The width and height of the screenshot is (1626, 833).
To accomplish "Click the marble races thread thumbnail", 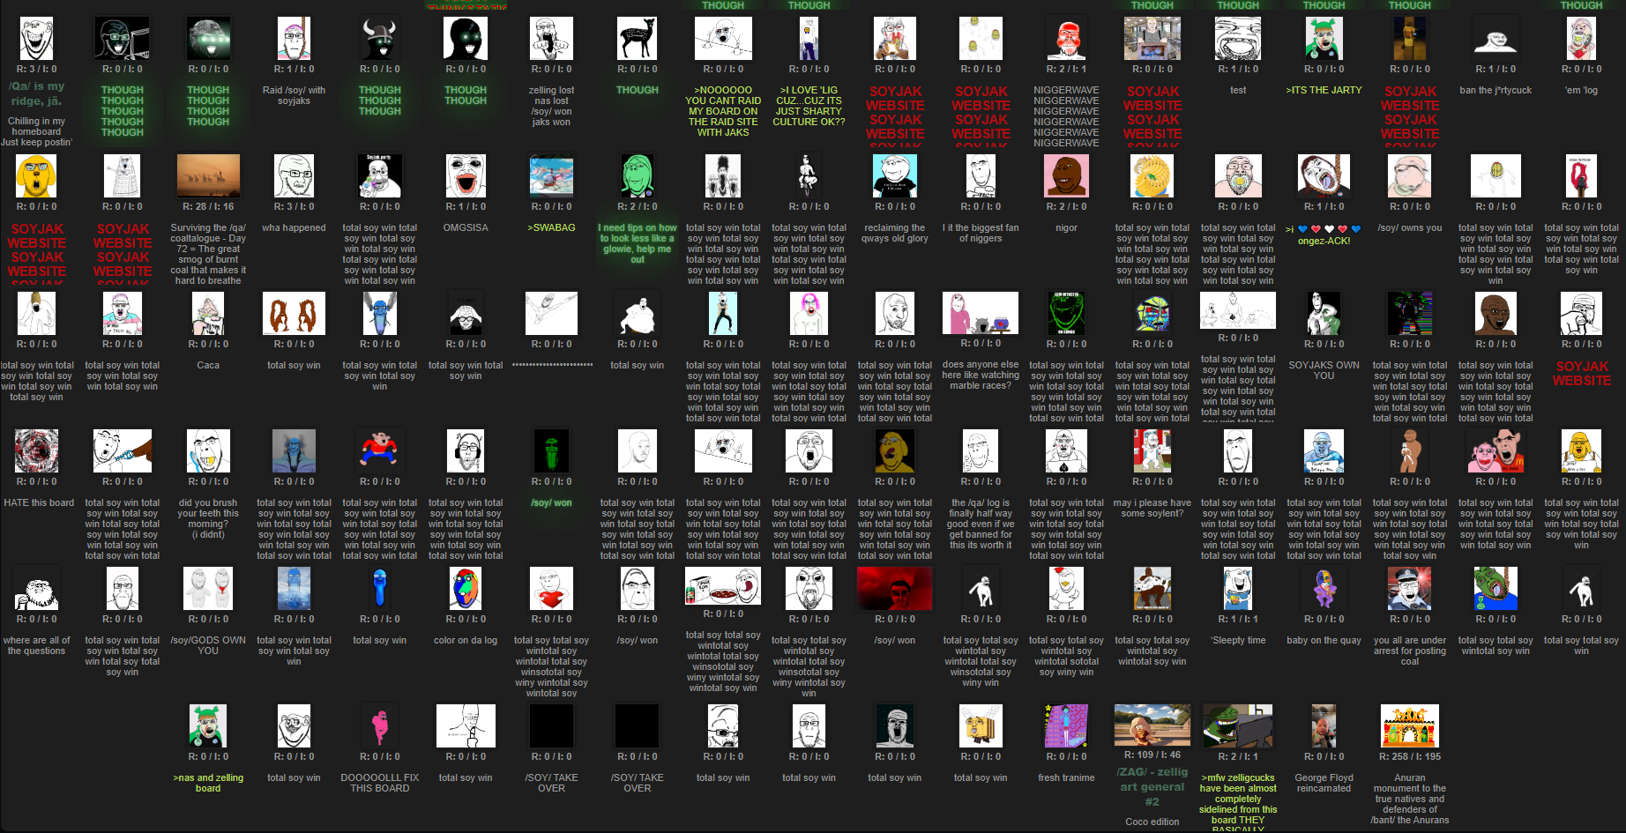I will click(x=981, y=314).
